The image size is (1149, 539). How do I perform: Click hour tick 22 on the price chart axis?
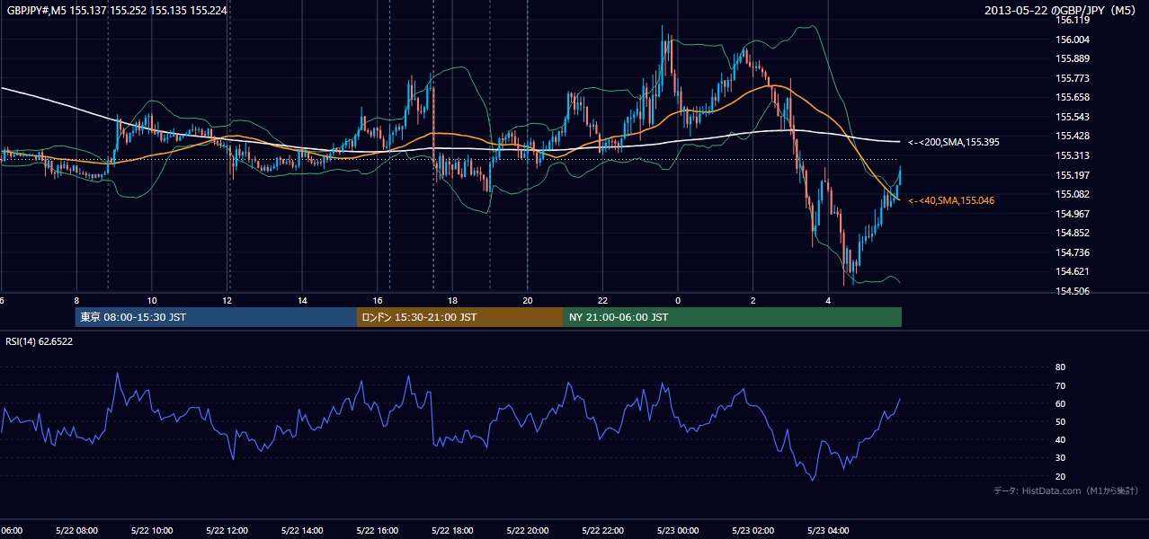[x=603, y=300]
